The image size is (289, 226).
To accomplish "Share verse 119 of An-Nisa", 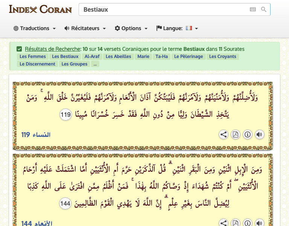I will click(x=224, y=134).
